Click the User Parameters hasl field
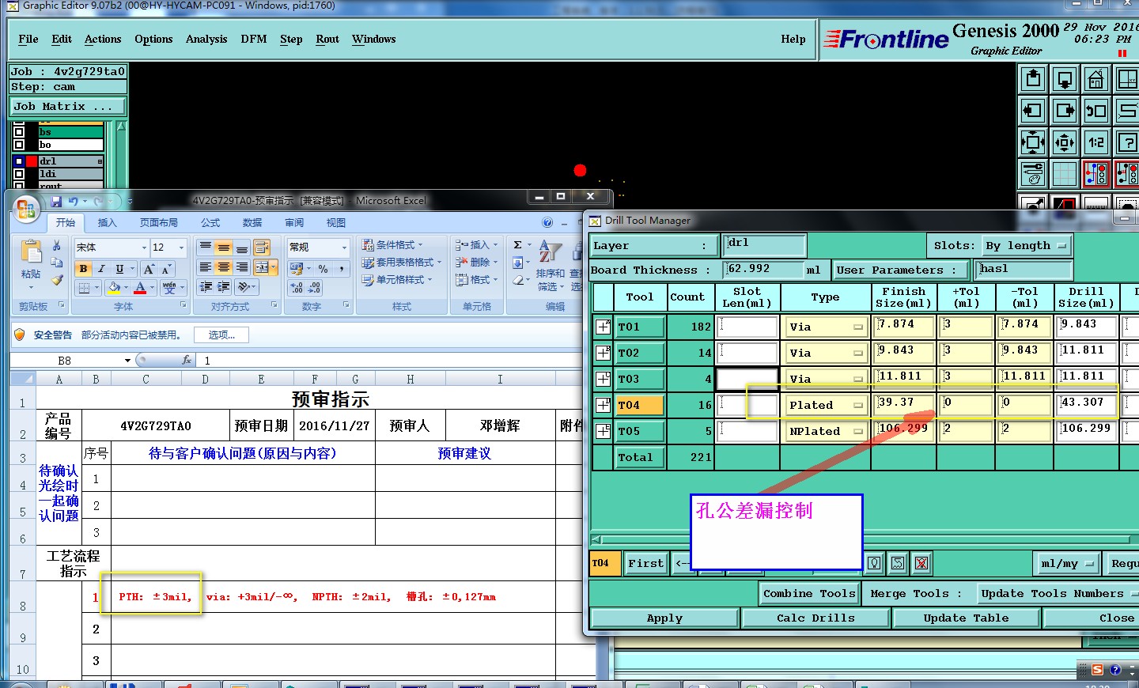This screenshot has height=688, width=1139. (x=1024, y=270)
